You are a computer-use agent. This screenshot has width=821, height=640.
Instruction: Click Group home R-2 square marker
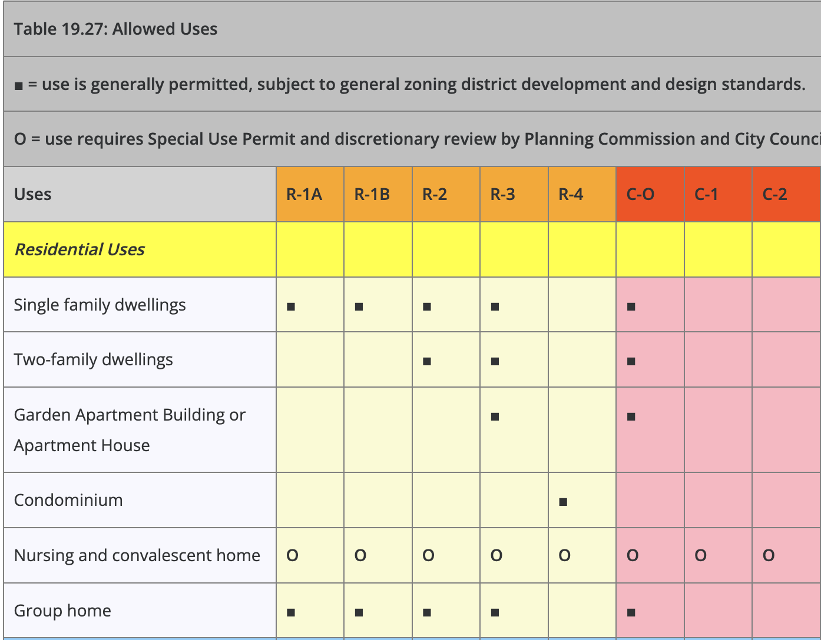tap(427, 612)
